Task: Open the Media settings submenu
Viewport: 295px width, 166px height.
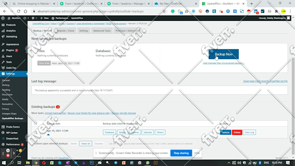Action: coord(5,100)
